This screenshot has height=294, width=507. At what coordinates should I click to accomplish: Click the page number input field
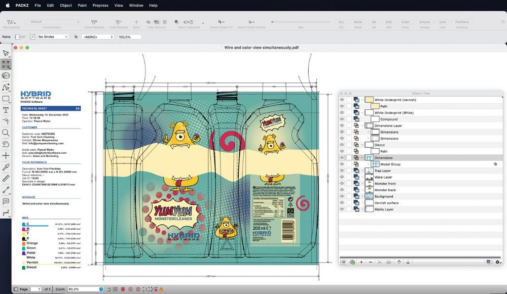[36, 289]
